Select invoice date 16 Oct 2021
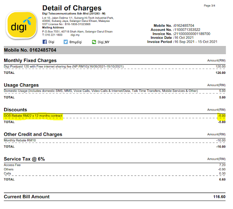The height and width of the screenshot is (209, 233). click(x=184, y=38)
